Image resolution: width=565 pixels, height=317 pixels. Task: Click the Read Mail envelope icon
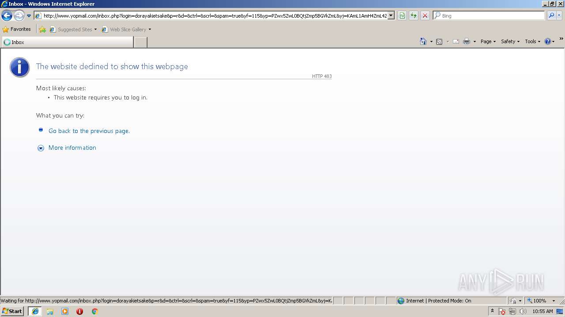click(456, 41)
